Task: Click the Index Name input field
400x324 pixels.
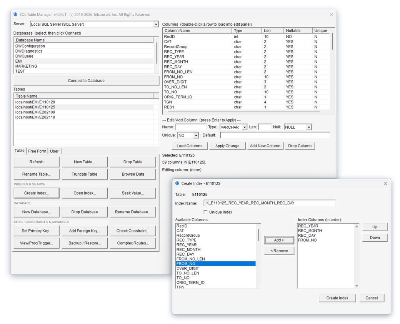Action: coord(269,203)
